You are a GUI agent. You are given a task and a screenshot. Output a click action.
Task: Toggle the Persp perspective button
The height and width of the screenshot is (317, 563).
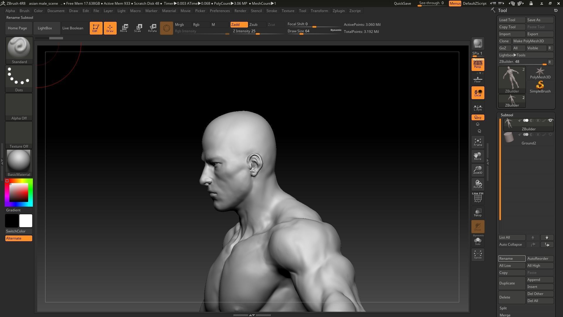(478, 64)
